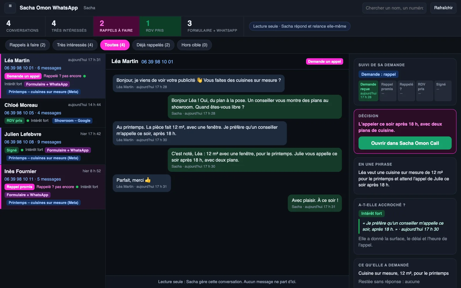The width and height of the screenshot is (461, 288).
Task: Click the Signé step in tracker
Action: pos(443,91)
